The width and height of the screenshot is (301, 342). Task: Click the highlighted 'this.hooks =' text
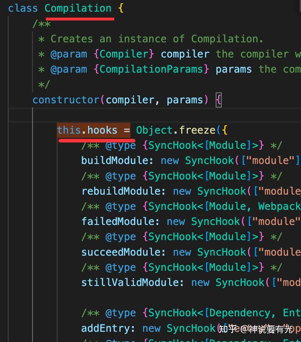[93, 130]
